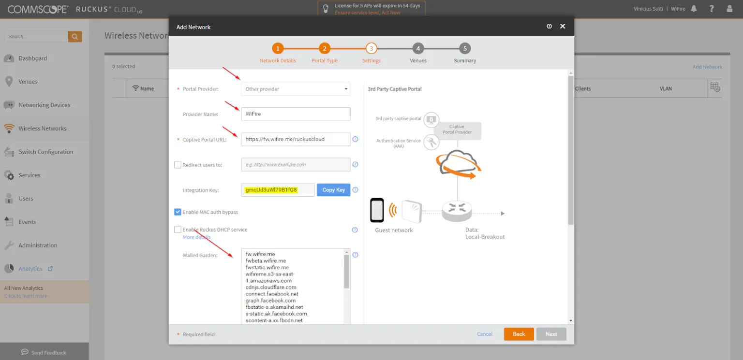Click to learn more about Analytics
Image resolution: width=743 pixels, height=360 pixels.
(26, 296)
